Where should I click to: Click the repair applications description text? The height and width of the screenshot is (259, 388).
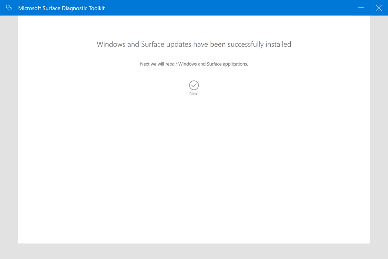pos(194,64)
